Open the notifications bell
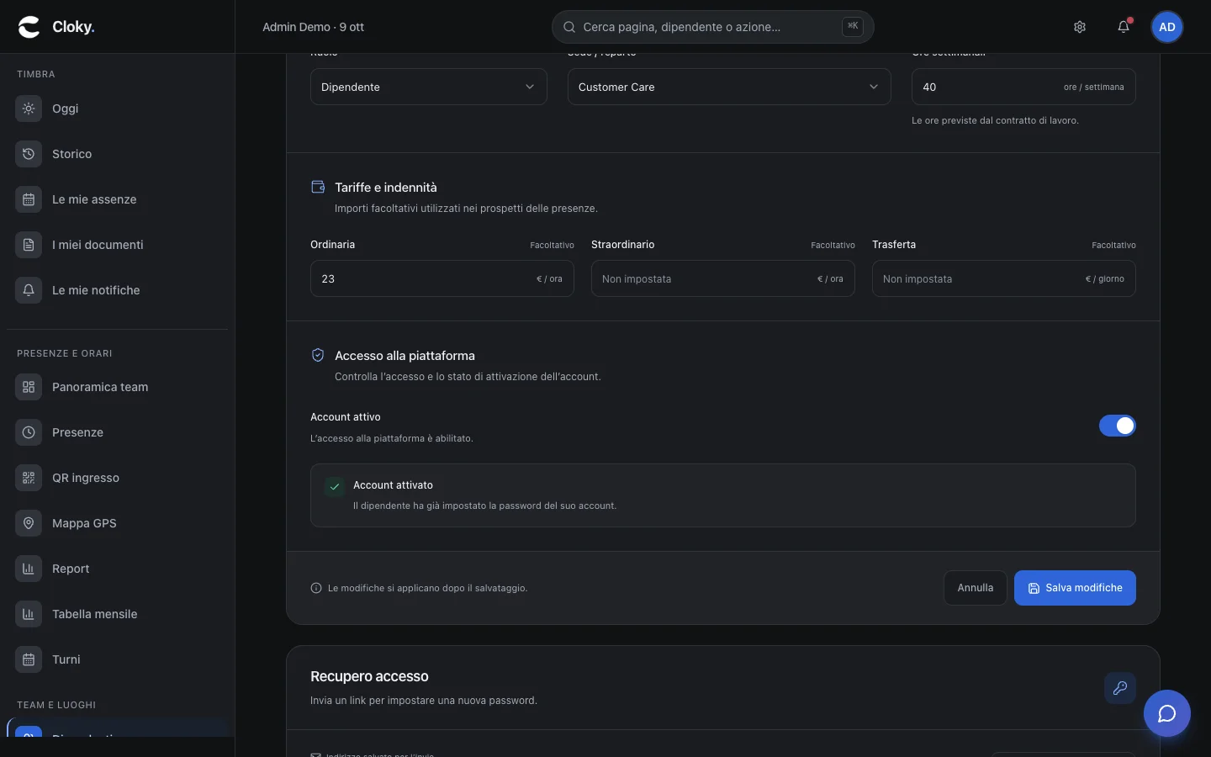This screenshot has height=757, width=1211. tap(1124, 27)
